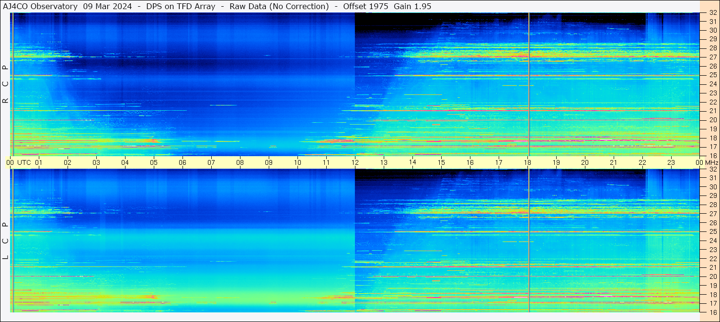This screenshot has height=322, width=720.
Task: Click the L C P panel label
Action: [6, 241]
